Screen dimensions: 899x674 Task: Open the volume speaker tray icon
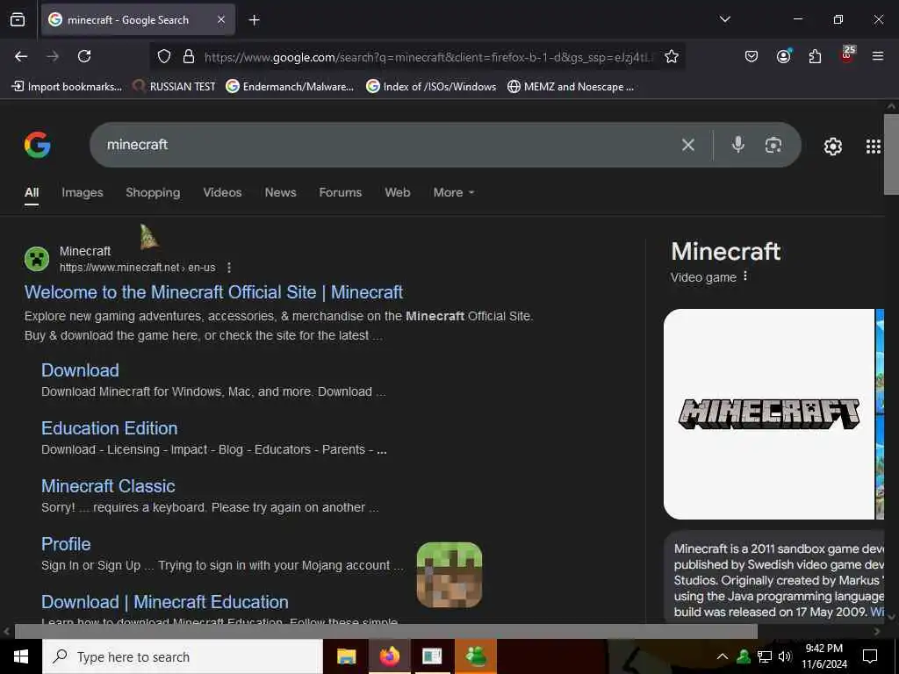point(784,656)
